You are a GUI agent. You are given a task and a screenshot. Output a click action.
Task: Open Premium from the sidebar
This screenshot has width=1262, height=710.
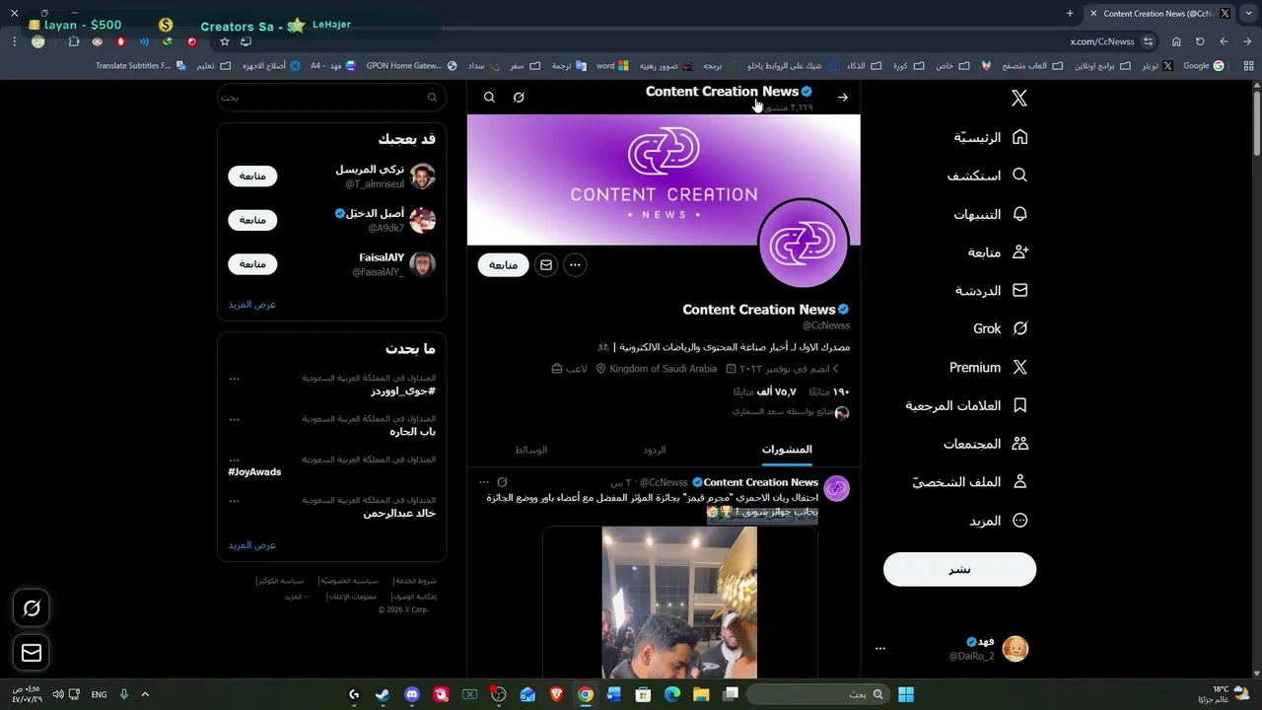coord(988,367)
